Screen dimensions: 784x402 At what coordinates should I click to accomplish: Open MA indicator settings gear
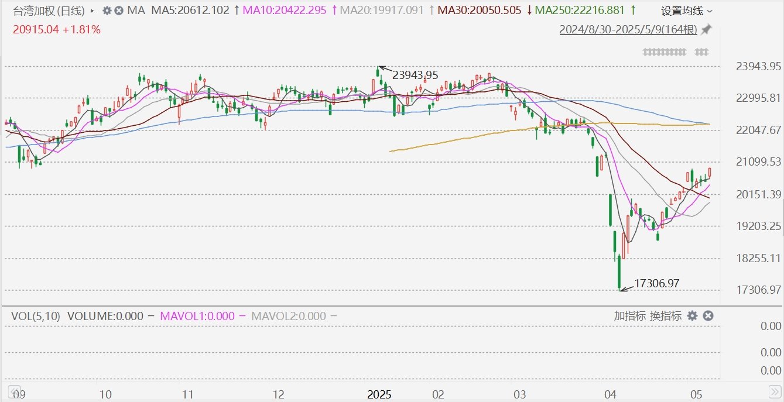pos(107,11)
